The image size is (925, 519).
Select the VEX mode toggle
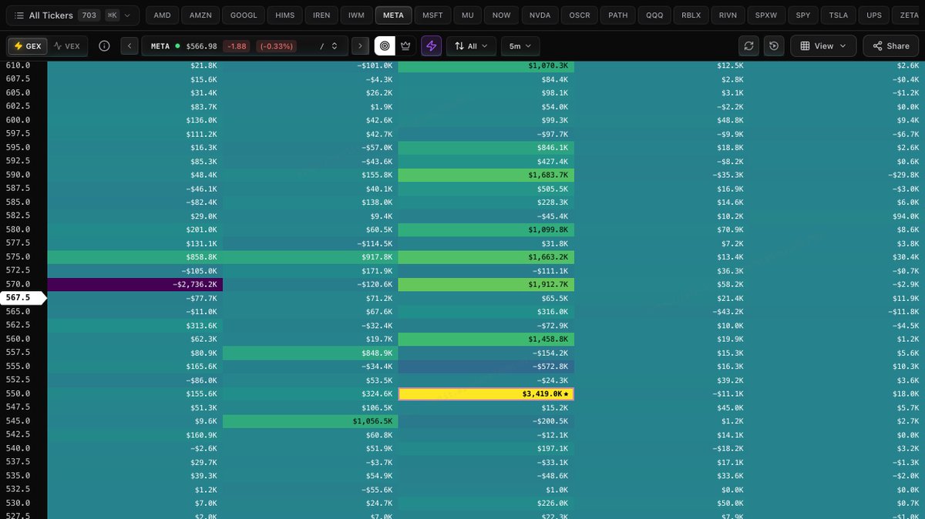(x=67, y=46)
